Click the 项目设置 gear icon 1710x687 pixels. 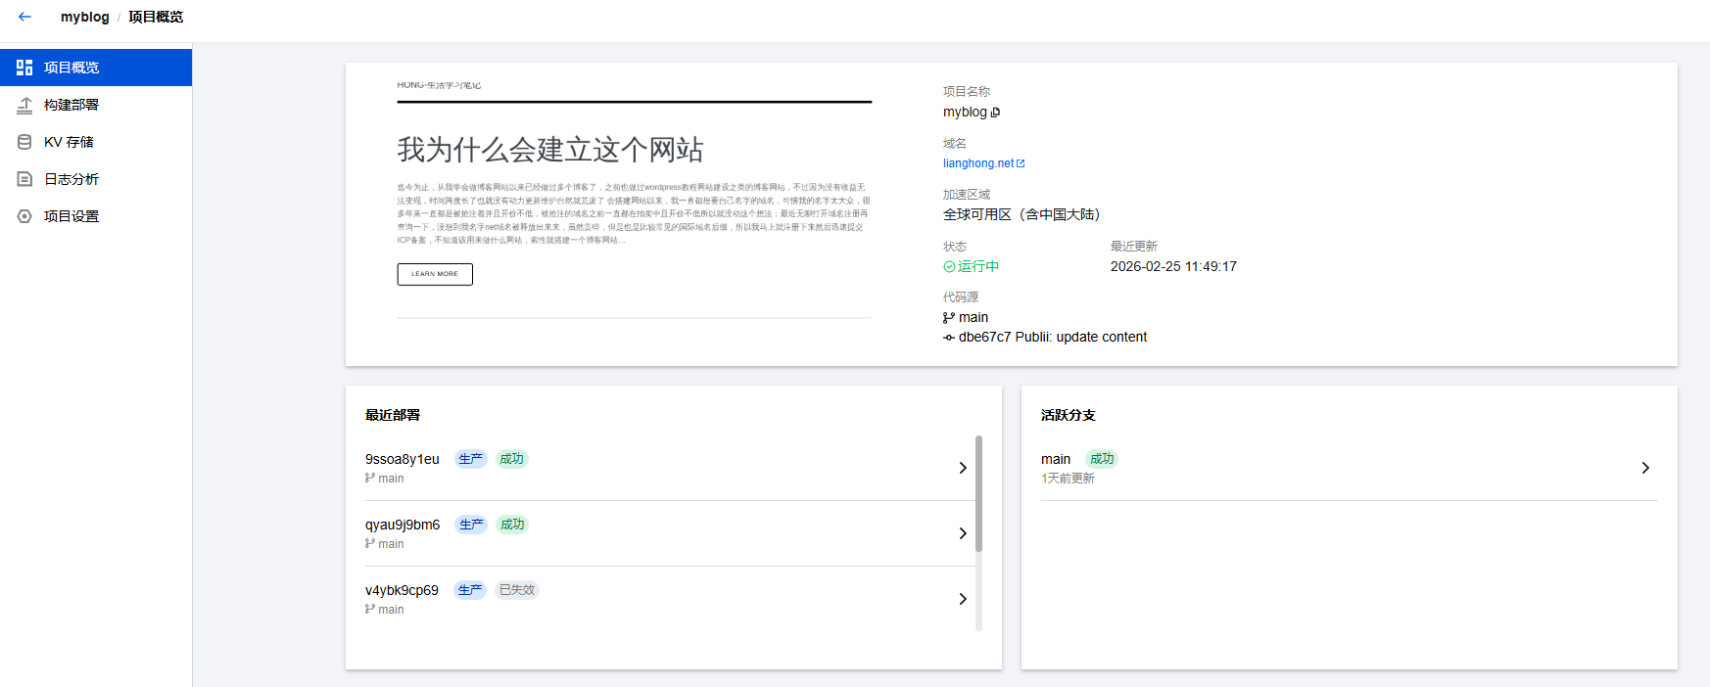(24, 216)
